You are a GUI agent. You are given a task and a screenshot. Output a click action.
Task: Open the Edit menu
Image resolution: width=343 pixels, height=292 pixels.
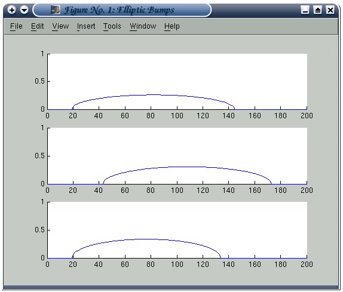click(37, 26)
